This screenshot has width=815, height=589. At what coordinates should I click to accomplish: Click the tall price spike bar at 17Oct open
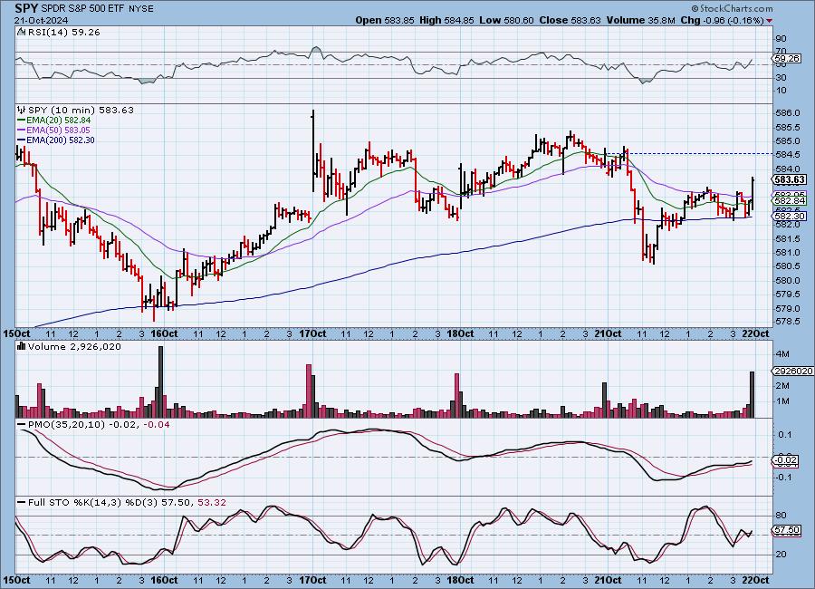click(x=313, y=150)
